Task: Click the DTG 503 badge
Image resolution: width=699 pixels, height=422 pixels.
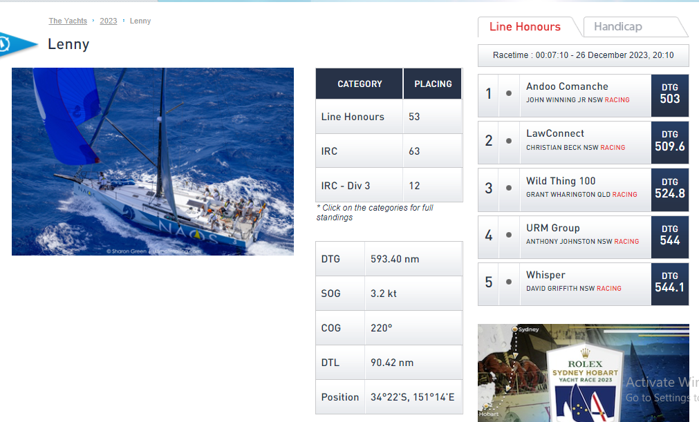Action: (x=669, y=96)
